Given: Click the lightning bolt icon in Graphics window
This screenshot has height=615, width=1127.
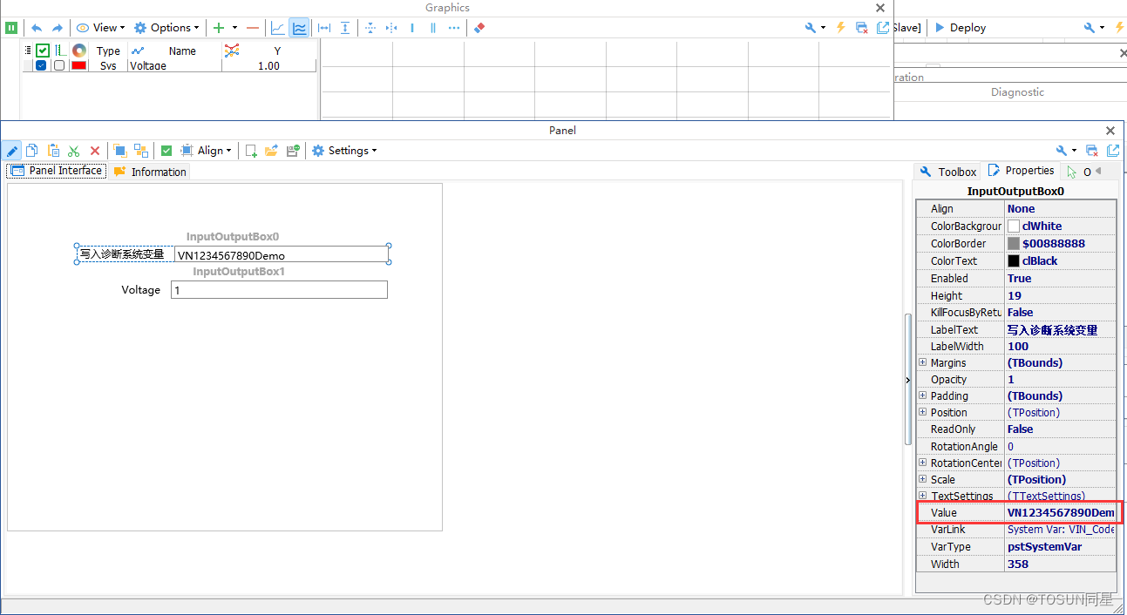Looking at the screenshot, I should click(841, 28).
